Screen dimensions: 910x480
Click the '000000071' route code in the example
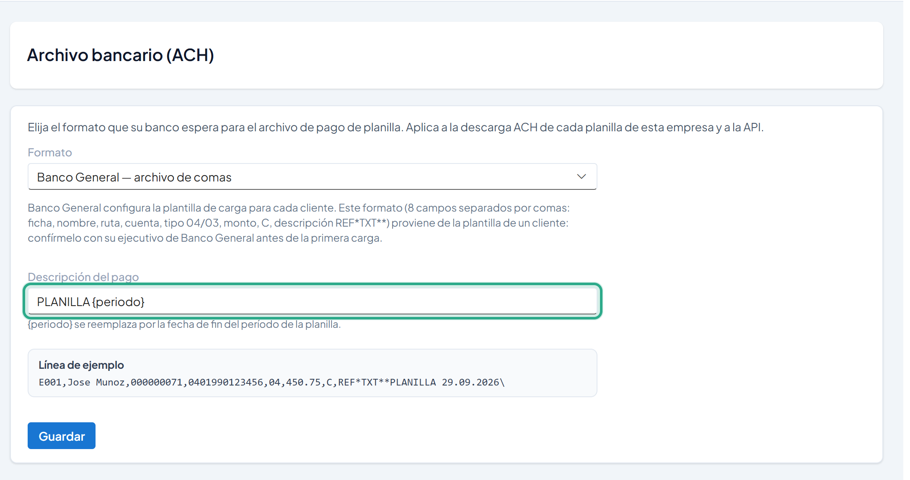point(156,382)
